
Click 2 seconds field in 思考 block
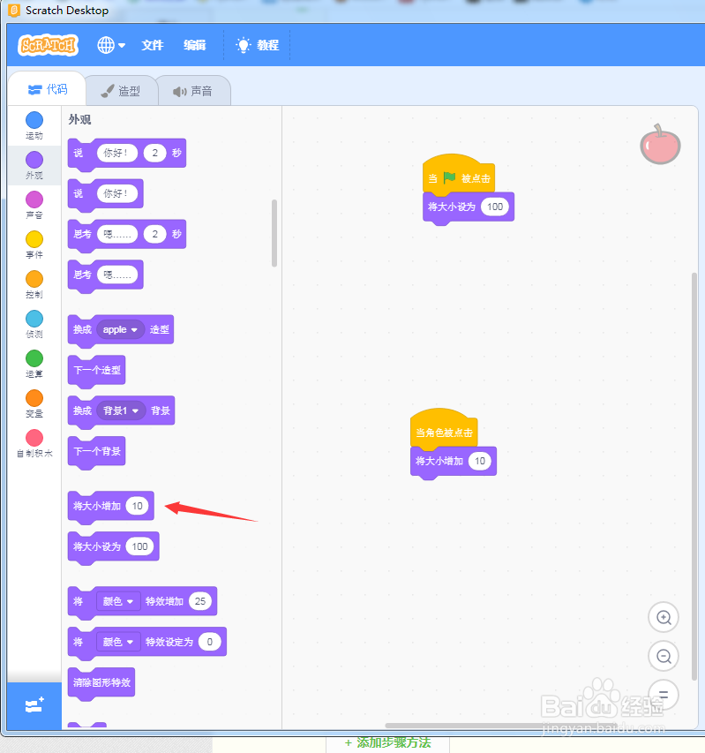tap(154, 234)
